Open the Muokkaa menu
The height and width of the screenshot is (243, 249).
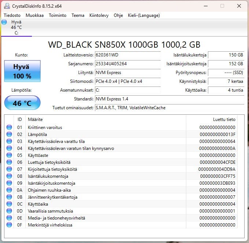(34, 15)
